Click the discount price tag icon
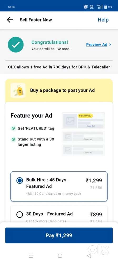 (x=18, y=90)
